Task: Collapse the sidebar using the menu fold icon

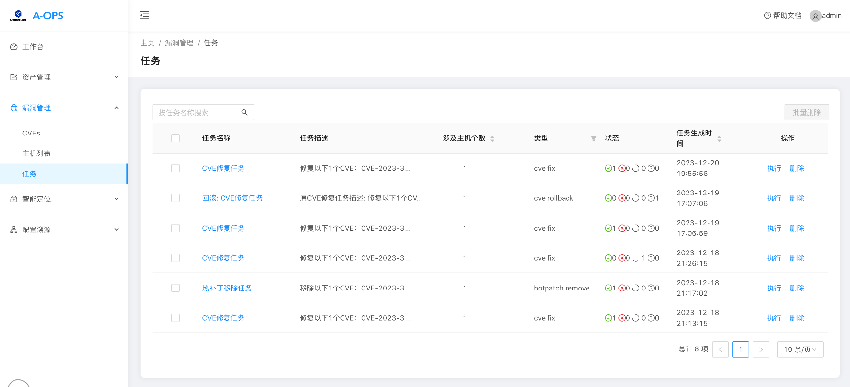Action: [144, 15]
